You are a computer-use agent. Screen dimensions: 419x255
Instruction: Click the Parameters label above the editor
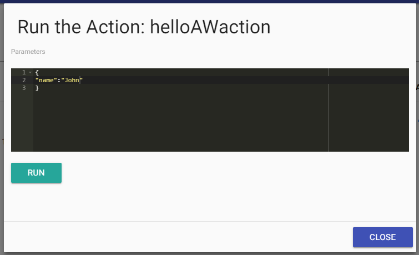(28, 52)
